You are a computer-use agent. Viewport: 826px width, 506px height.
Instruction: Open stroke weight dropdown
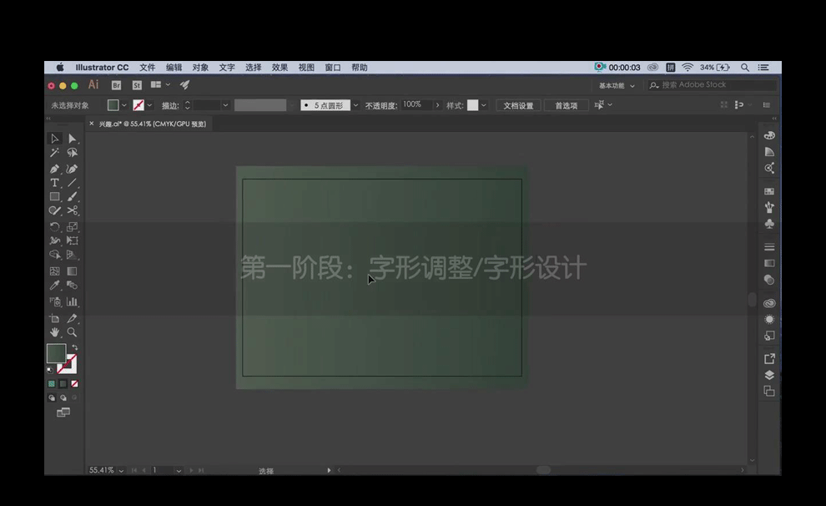[x=225, y=105]
